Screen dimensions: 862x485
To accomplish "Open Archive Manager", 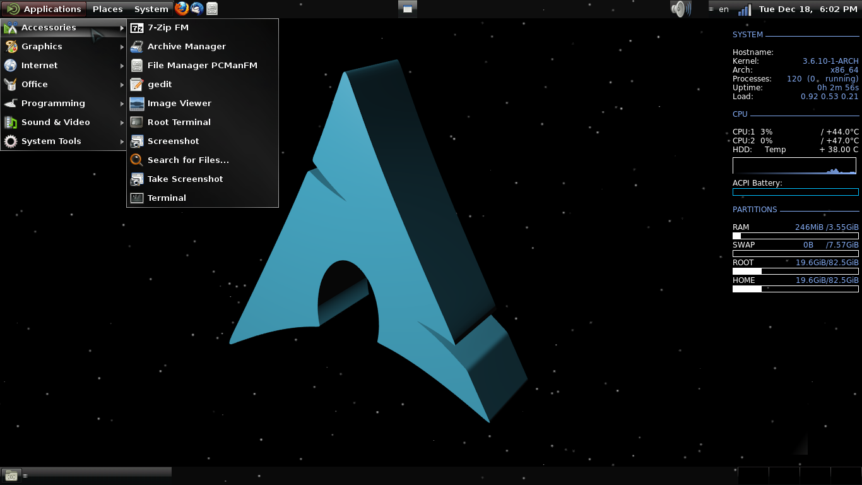I will 203,47.
